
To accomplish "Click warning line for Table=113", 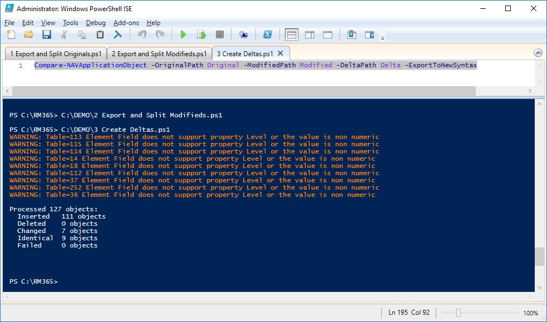I will coord(194,137).
